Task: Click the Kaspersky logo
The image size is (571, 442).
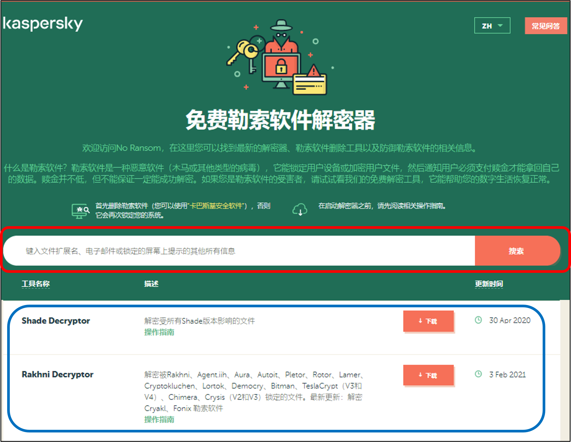Action: (x=43, y=24)
